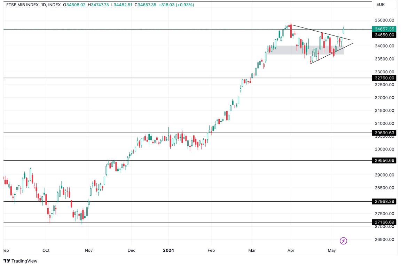Select the green 34657.35 last price label
The width and height of the screenshot is (401, 267).
point(384,29)
